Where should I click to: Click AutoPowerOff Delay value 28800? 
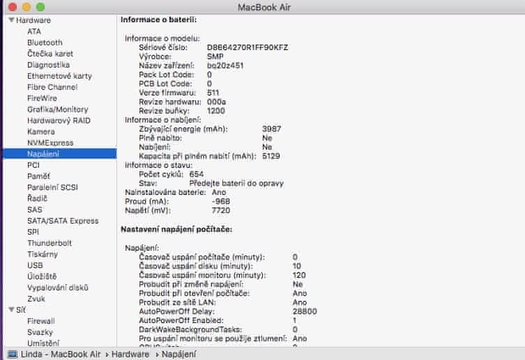click(x=305, y=311)
